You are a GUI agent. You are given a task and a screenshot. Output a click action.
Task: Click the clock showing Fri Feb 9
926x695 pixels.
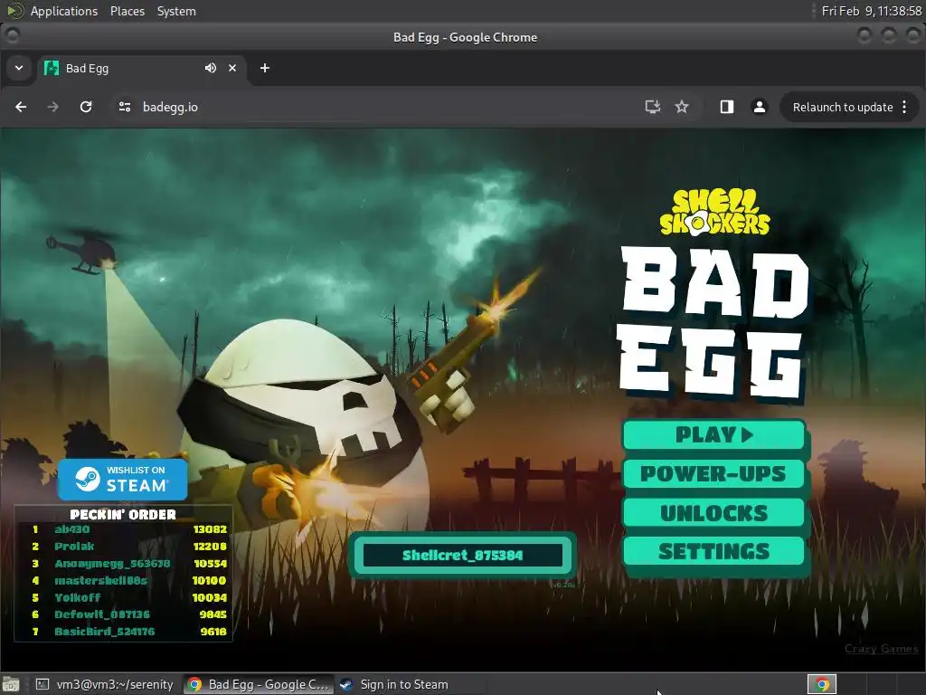(x=872, y=11)
